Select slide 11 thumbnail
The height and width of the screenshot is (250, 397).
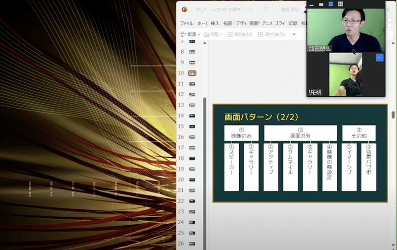(192, 84)
